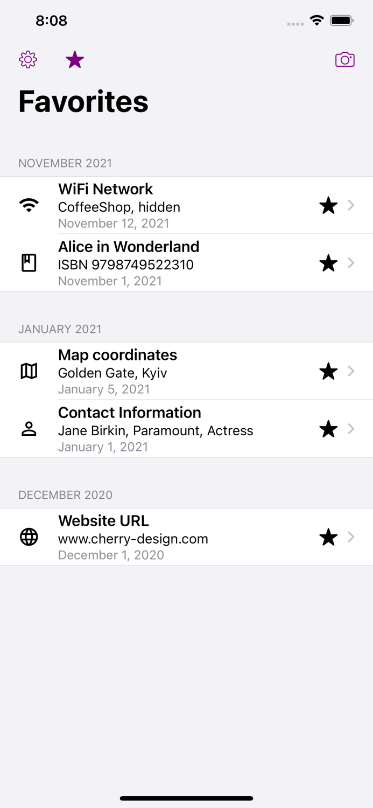Viewport: 373px width, 808px height.
Task: Select the purple Favorites star tab
Action: click(x=74, y=59)
